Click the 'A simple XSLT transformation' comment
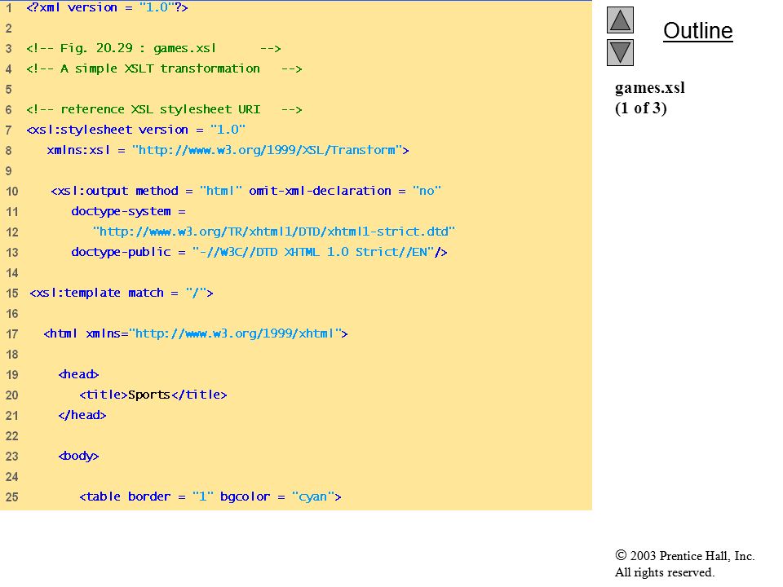This screenshot has height=587, width=783. click(x=164, y=68)
